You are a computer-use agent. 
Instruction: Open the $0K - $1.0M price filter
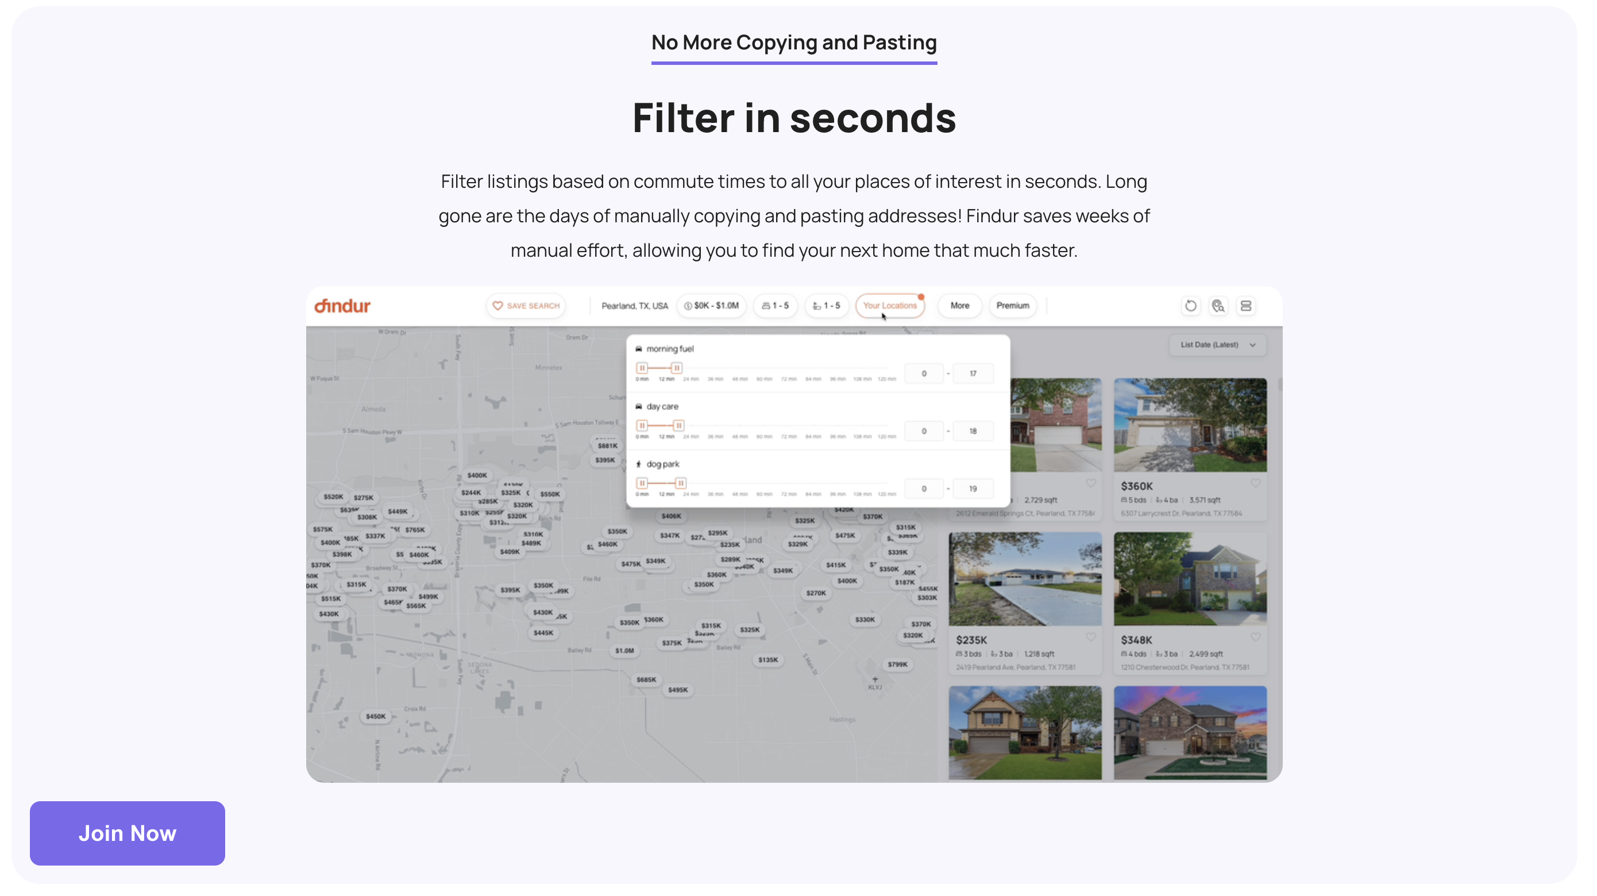[711, 306]
